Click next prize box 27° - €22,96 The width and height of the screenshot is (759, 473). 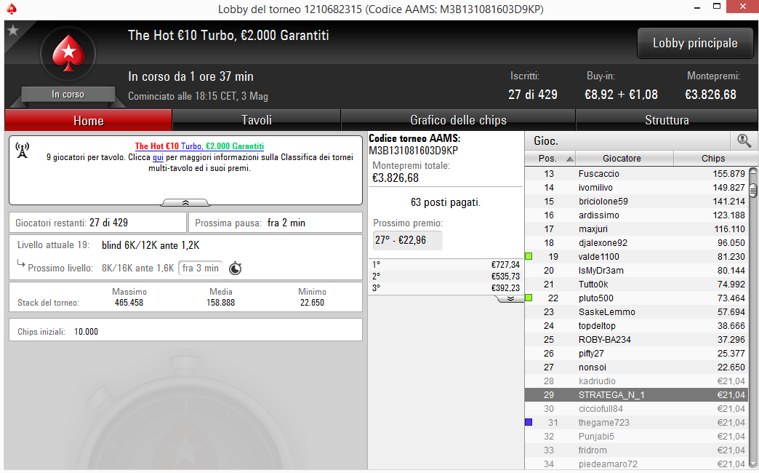point(407,240)
